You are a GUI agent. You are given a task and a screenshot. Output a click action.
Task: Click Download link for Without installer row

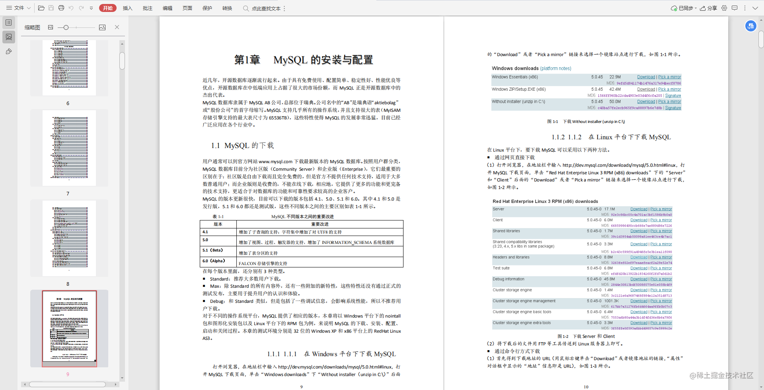click(646, 102)
